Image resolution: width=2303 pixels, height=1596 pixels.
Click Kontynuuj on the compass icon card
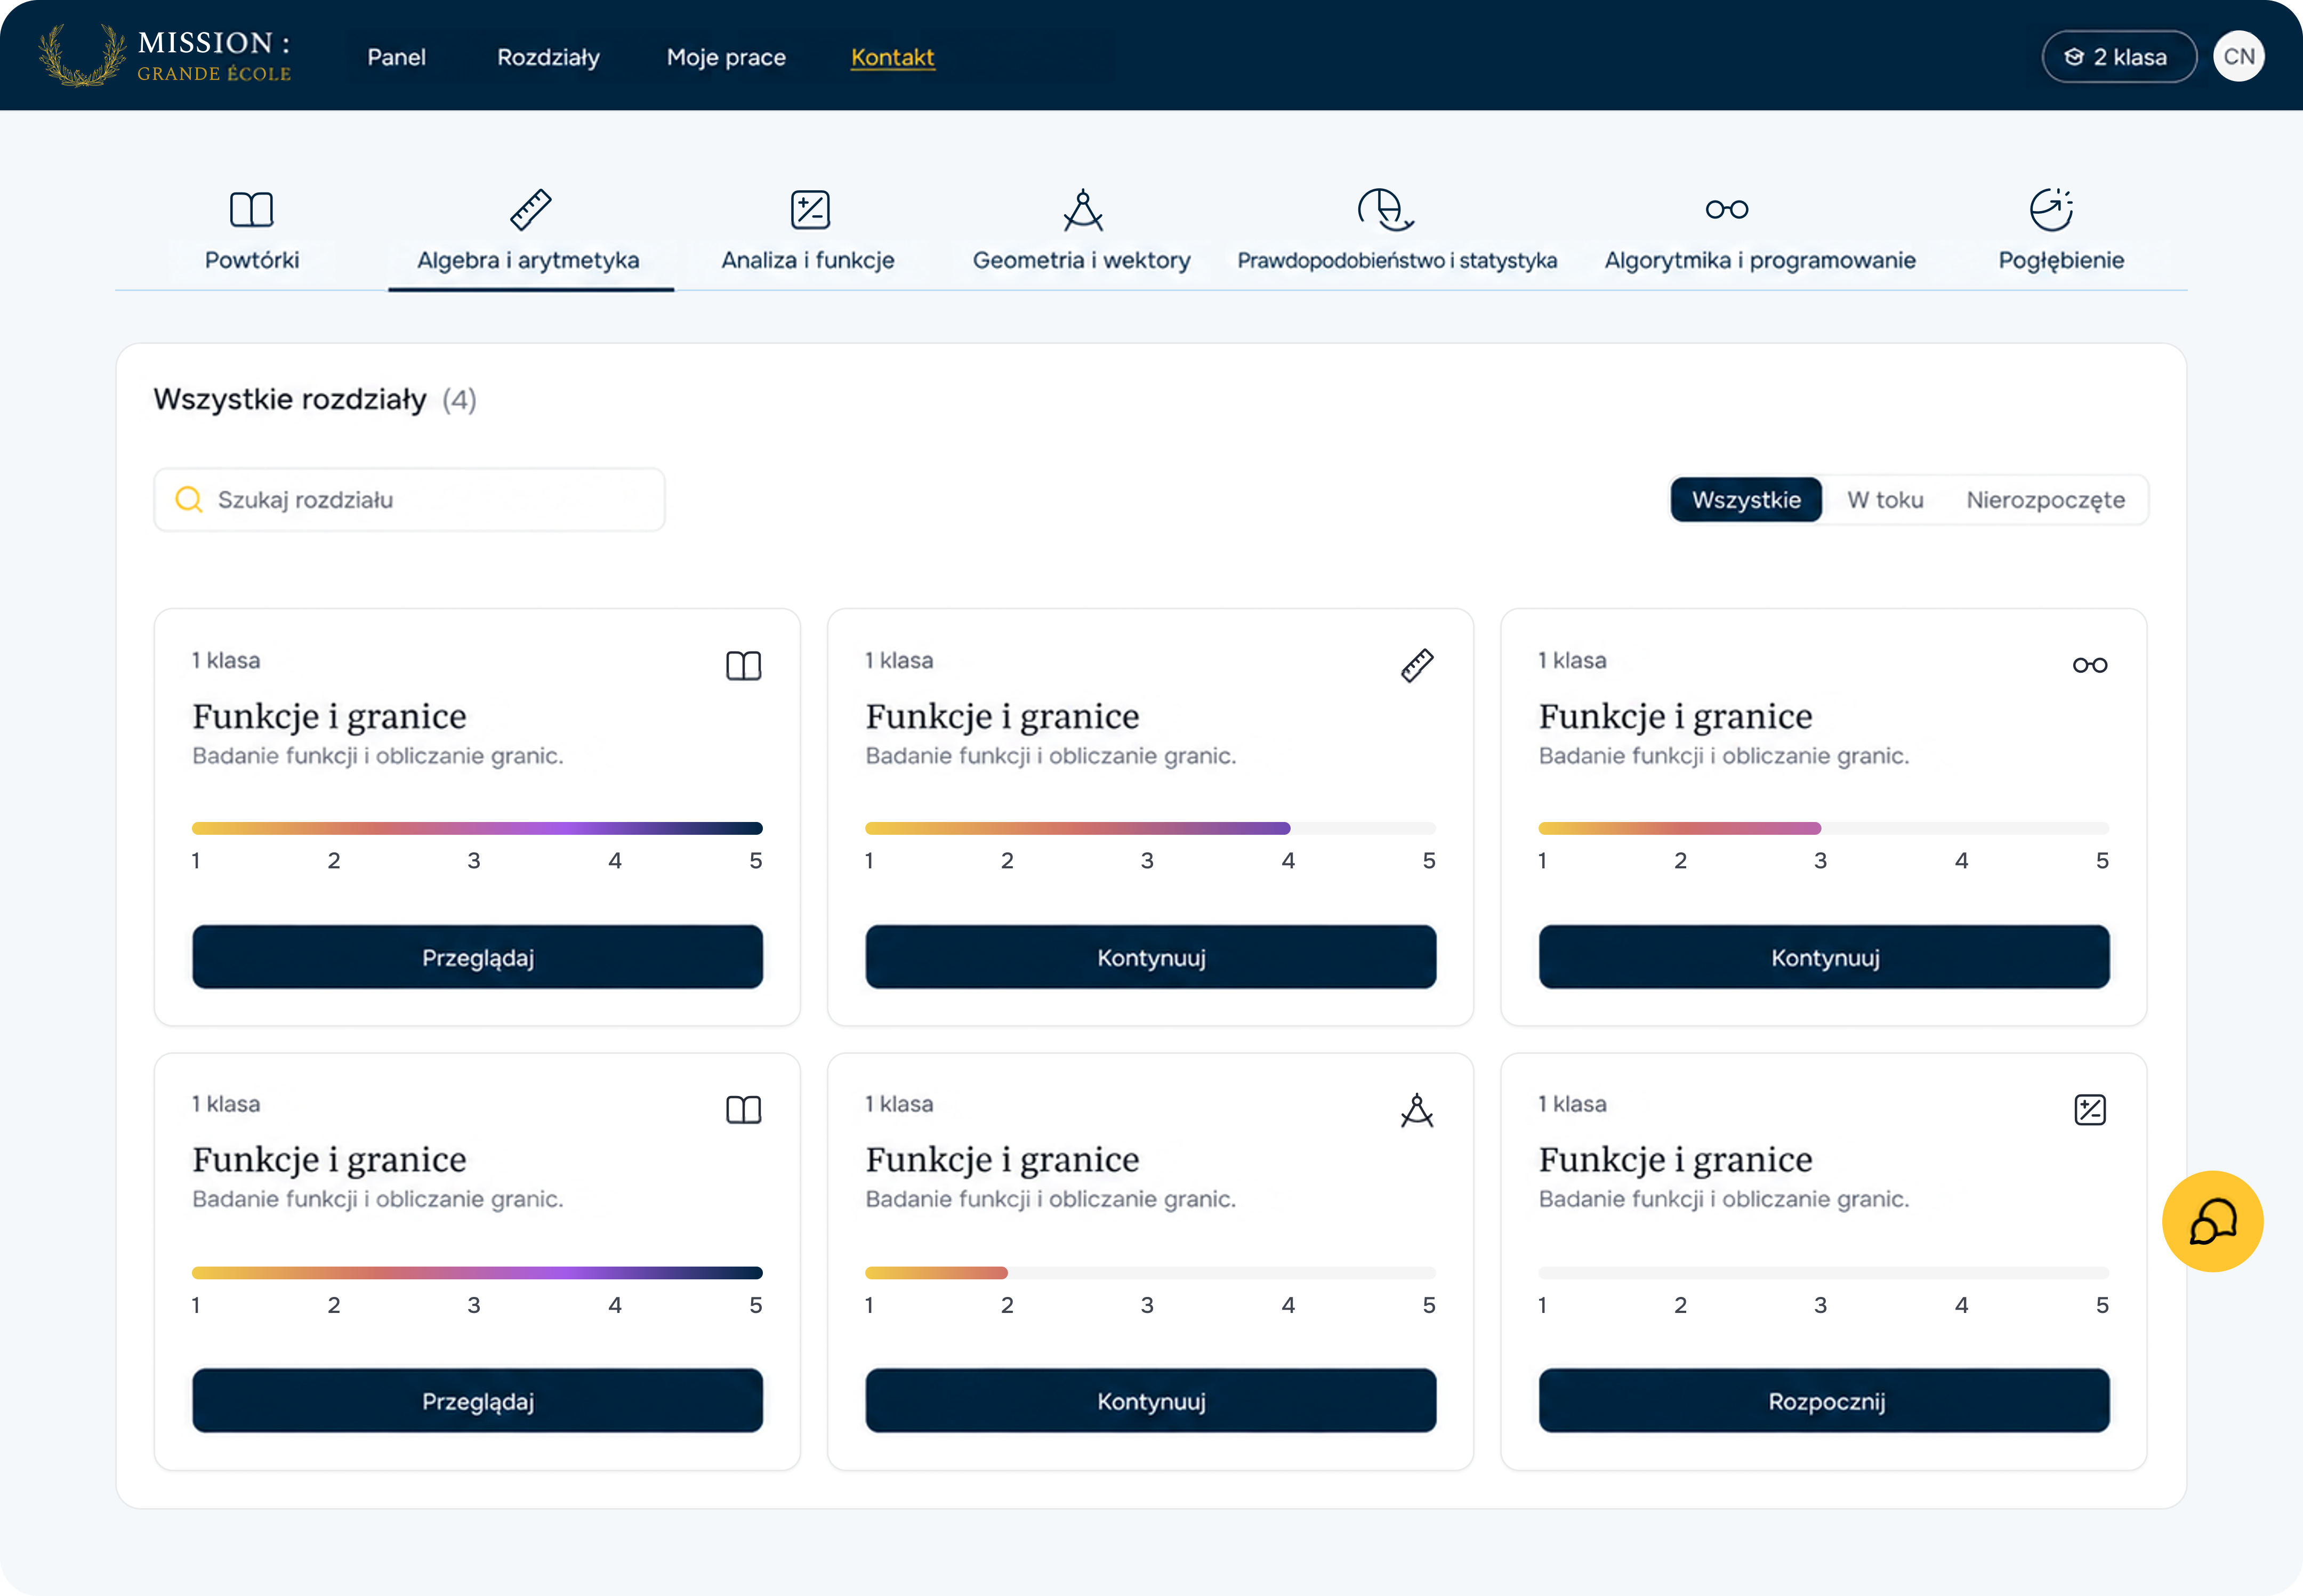[x=1150, y=1401]
